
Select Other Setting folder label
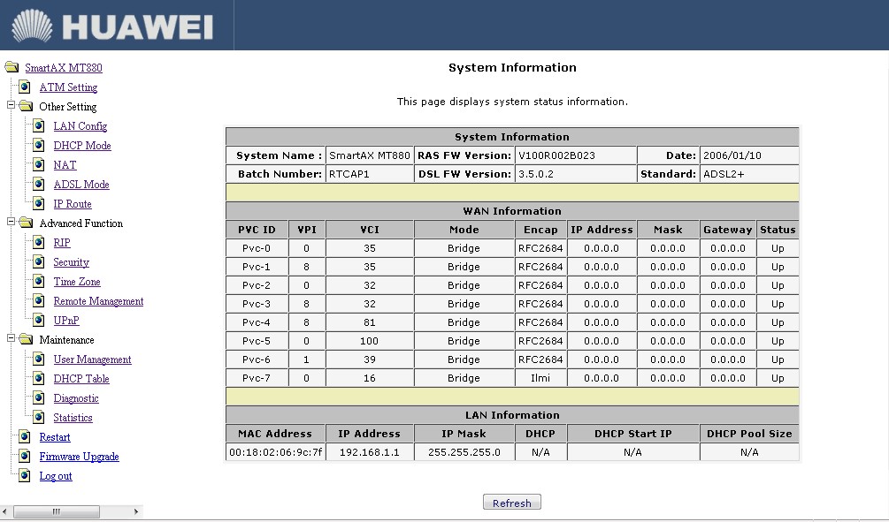pyautogui.click(x=67, y=107)
